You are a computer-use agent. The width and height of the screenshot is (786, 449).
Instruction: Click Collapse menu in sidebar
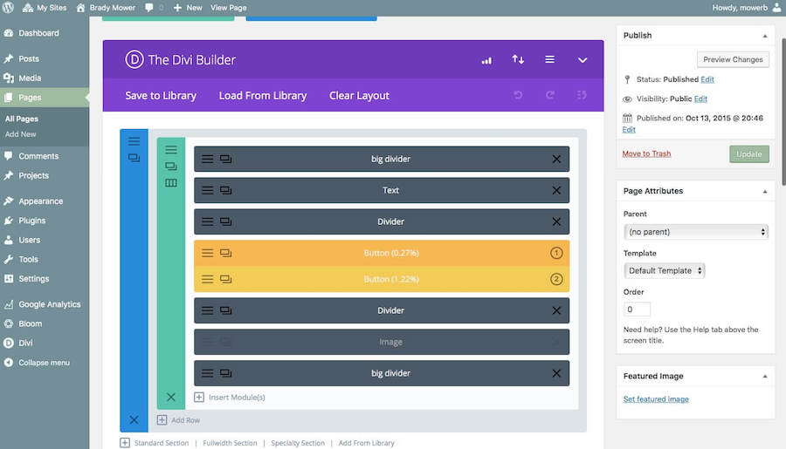[x=45, y=363]
